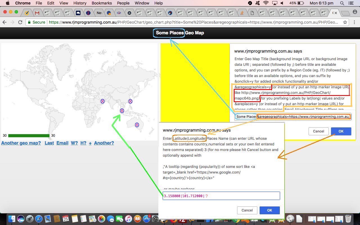The image size is (360, 225).
Task: Bookmark this page with star icon
Action: (345, 22)
